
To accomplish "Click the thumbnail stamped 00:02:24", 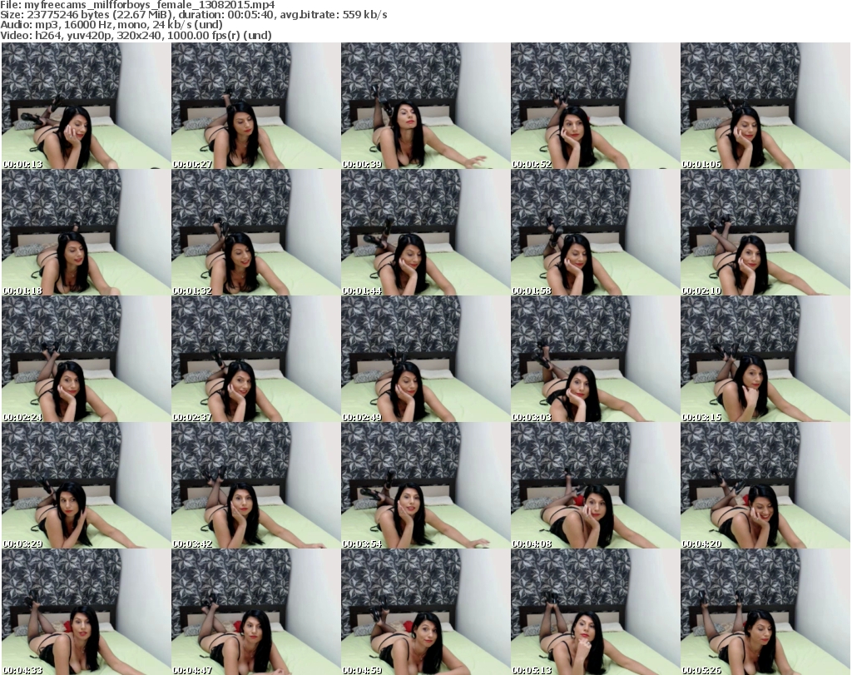I will tap(87, 360).
